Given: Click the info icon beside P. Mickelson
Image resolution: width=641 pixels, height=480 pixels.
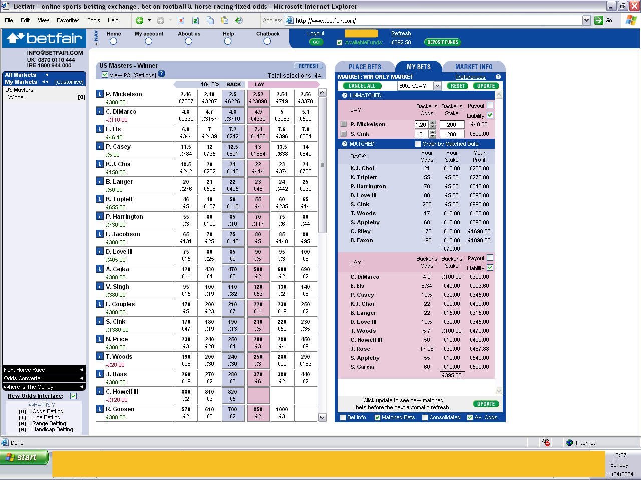Looking at the screenshot, I should click(x=100, y=94).
